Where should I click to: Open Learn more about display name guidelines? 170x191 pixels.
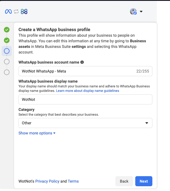(87, 91)
